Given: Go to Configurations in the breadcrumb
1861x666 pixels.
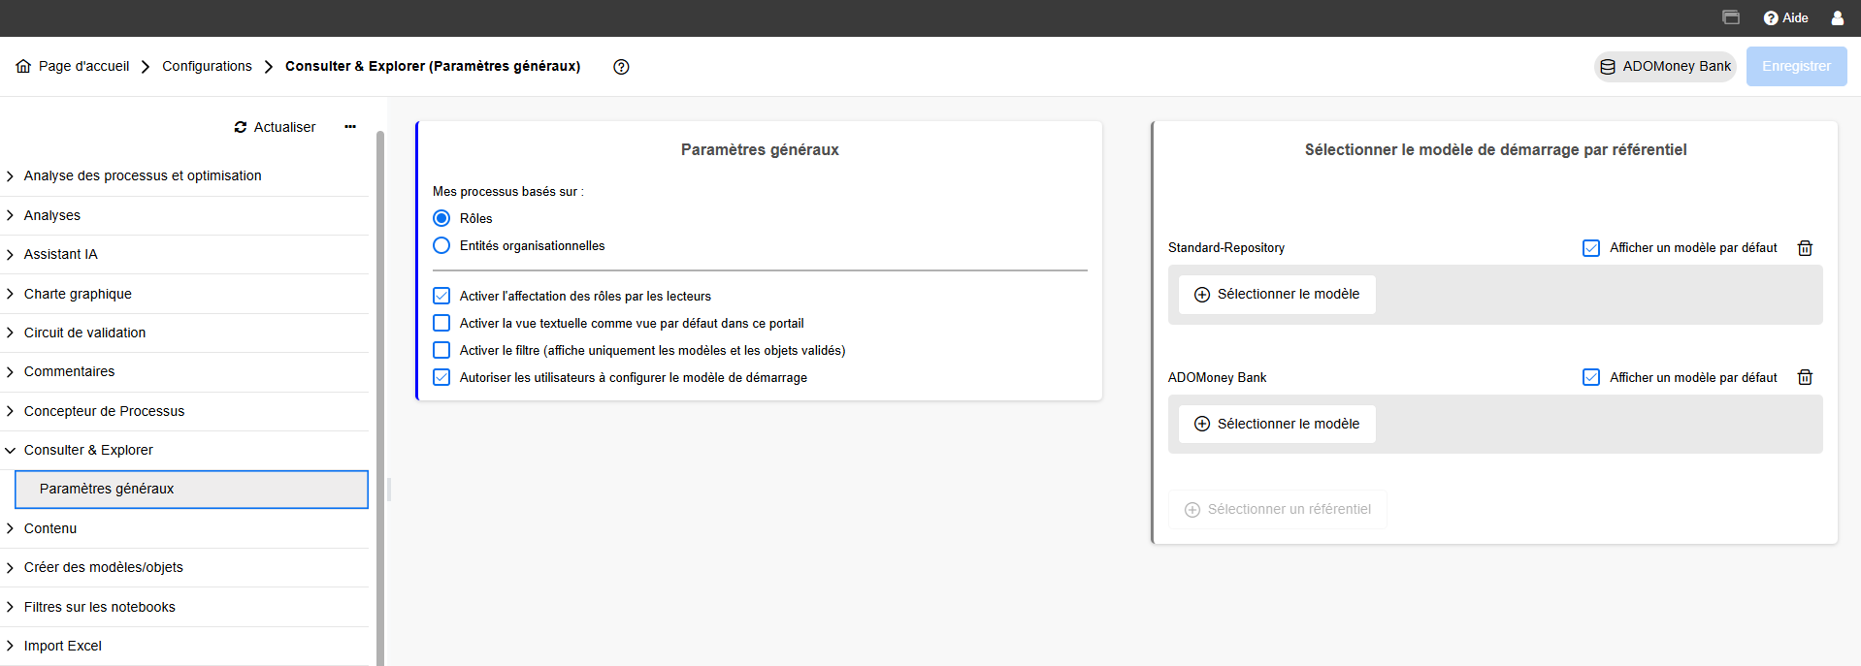Looking at the screenshot, I should 207,66.
